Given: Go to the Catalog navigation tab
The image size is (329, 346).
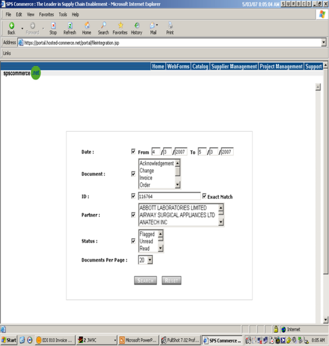Looking at the screenshot, I should [x=200, y=66].
